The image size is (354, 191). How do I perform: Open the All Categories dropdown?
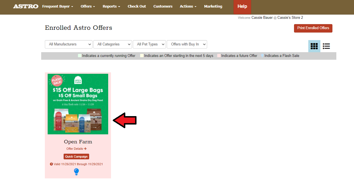112,44
